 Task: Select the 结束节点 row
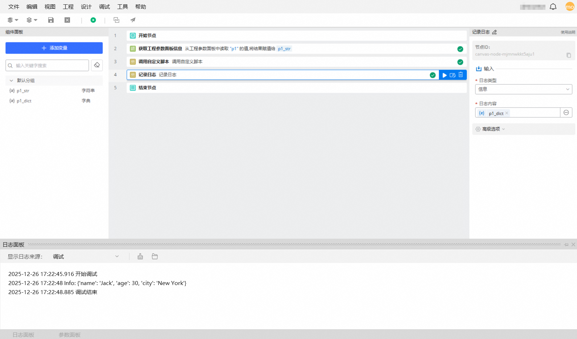tap(297, 88)
